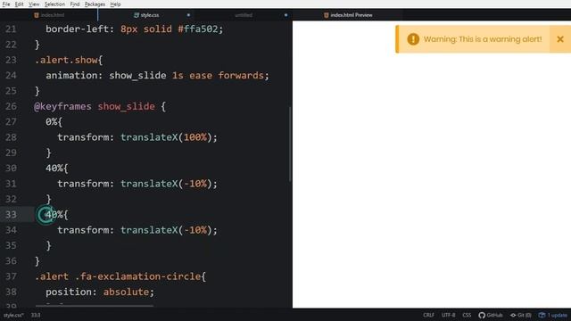The height and width of the screenshot is (321, 571).
Task: Open the View menu
Action: [x=34, y=4]
